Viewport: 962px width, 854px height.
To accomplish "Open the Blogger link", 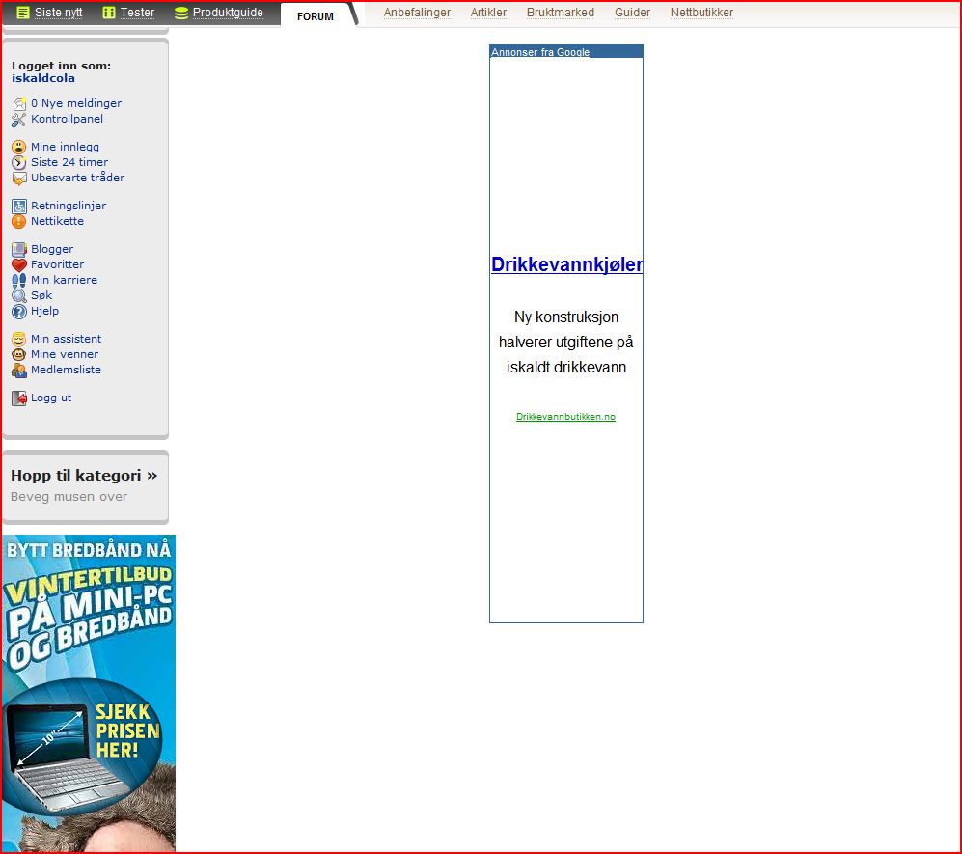I will coord(52,249).
